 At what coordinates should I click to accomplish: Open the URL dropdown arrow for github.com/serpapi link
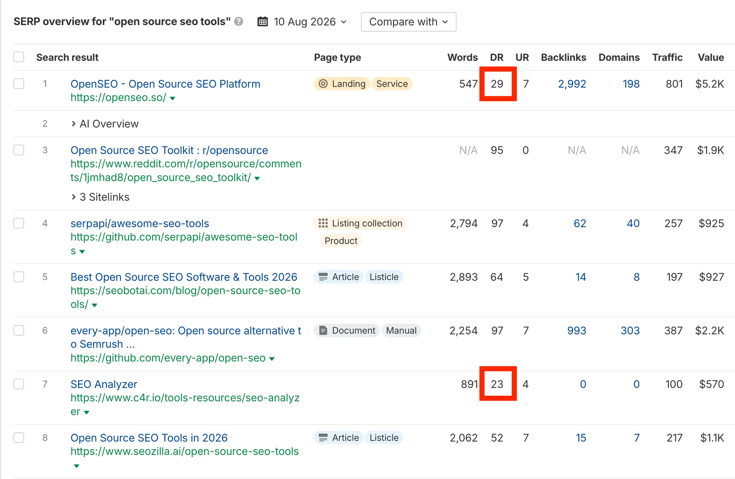pos(82,252)
